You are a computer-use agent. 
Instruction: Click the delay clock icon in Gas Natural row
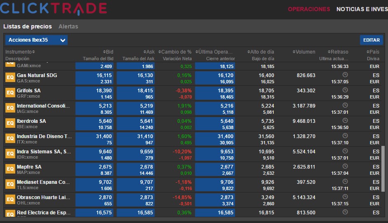coord(345,75)
